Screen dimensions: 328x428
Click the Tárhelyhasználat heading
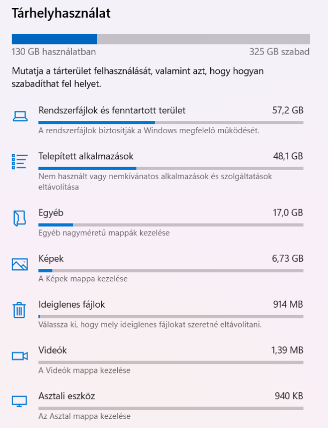[61, 13]
